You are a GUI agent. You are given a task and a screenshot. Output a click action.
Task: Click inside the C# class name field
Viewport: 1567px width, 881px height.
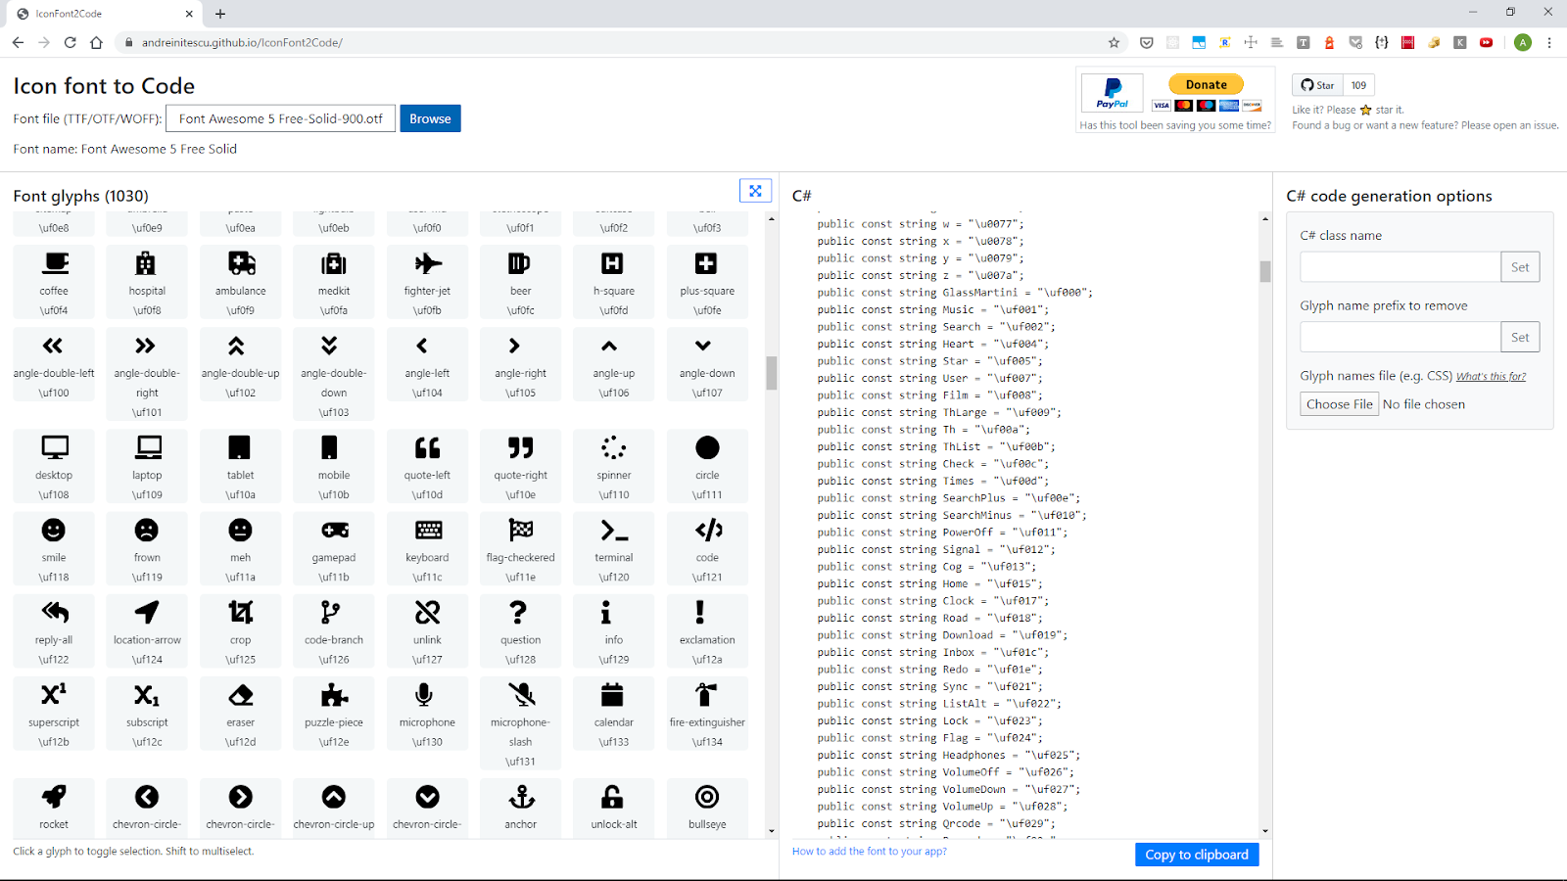tap(1400, 265)
